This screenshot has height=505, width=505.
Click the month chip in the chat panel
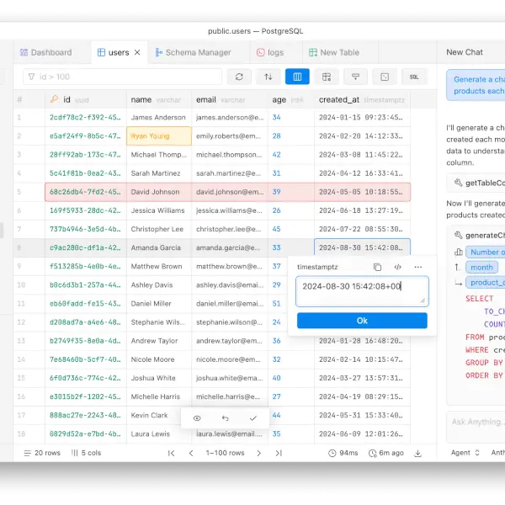[x=481, y=267]
